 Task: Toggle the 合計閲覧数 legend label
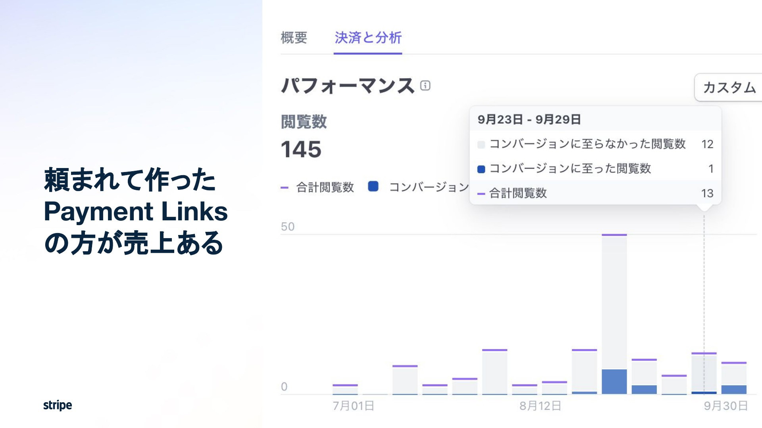[x=325, y=187]
